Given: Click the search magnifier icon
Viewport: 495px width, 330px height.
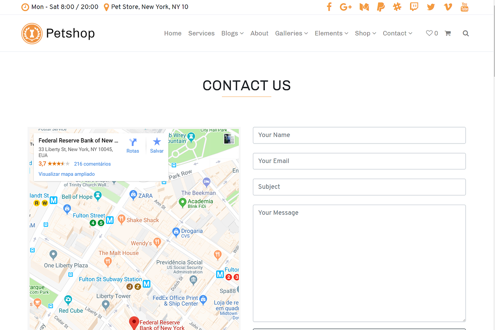Looking at the screenshot, I should 466,33.
